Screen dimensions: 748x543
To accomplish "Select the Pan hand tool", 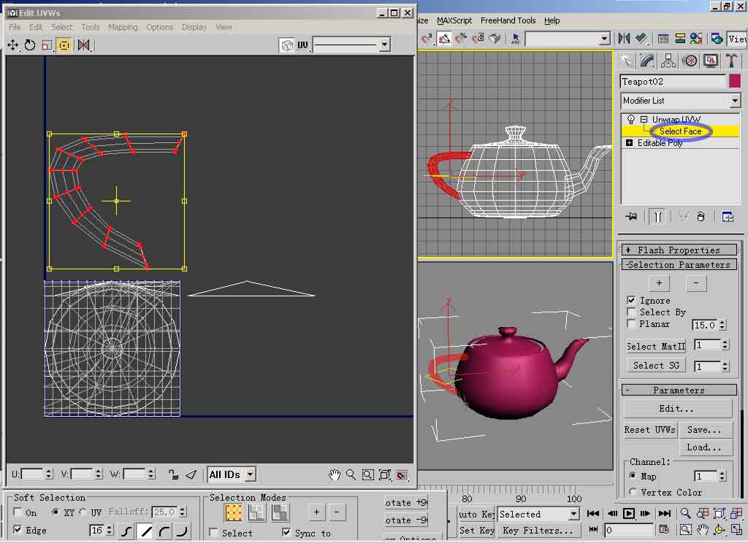I will click(335, 475).
